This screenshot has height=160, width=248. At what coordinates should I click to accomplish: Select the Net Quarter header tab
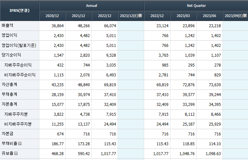[x=196, y=6]
